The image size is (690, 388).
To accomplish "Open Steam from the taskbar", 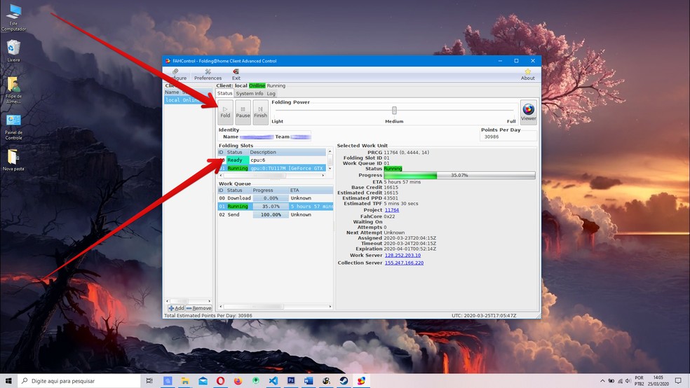I will (344, 381).
